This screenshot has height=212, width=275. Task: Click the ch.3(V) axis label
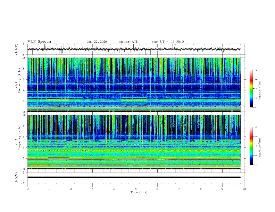point(16,177)
